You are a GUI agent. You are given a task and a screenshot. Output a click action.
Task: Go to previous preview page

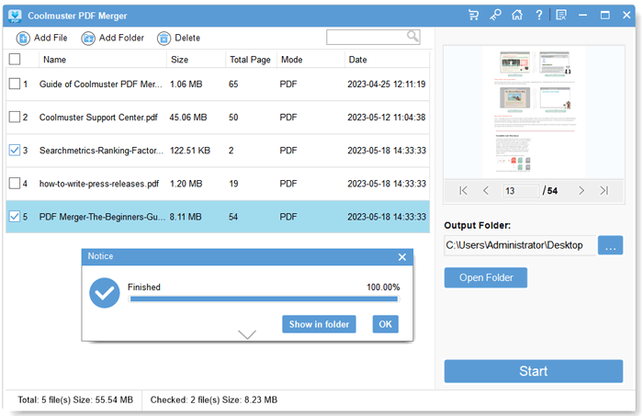pyautogui.click(x=486, y=190)
